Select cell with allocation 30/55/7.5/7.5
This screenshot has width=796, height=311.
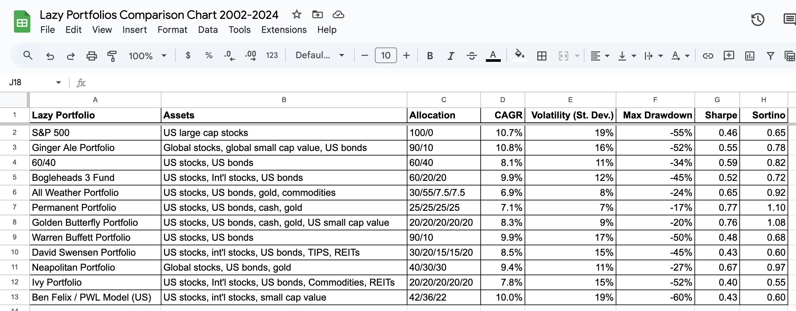444,193
